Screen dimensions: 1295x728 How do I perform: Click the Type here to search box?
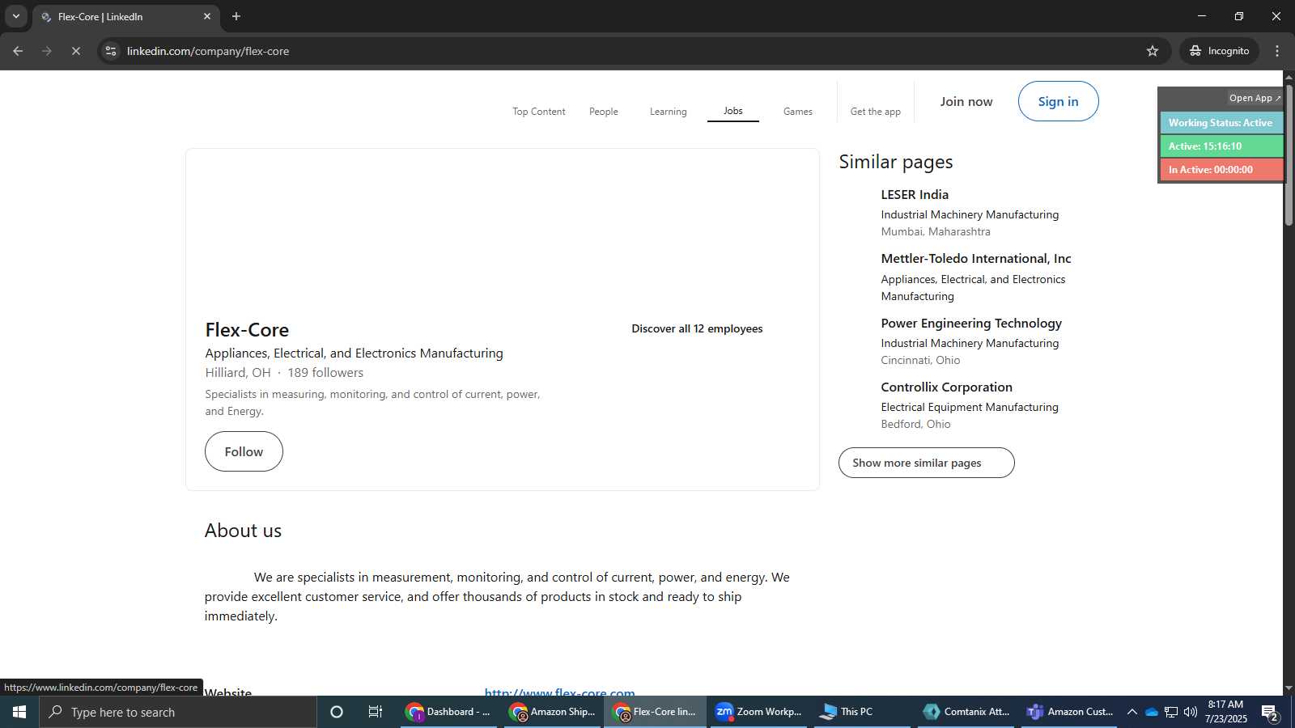[178, 712]
